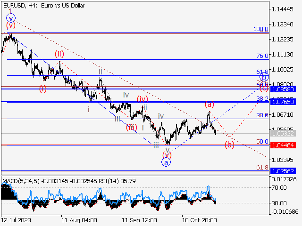Click the 0.017326 MACD scale value
Image resolution: width=302 pixels, height=226 pixels.
tap(284, 179)
